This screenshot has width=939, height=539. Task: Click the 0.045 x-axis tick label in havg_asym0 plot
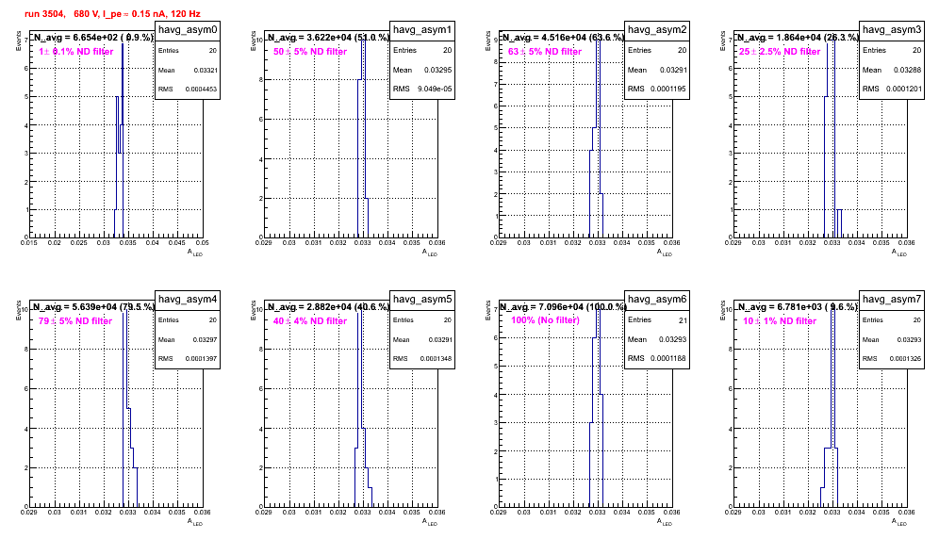[177, 243]
